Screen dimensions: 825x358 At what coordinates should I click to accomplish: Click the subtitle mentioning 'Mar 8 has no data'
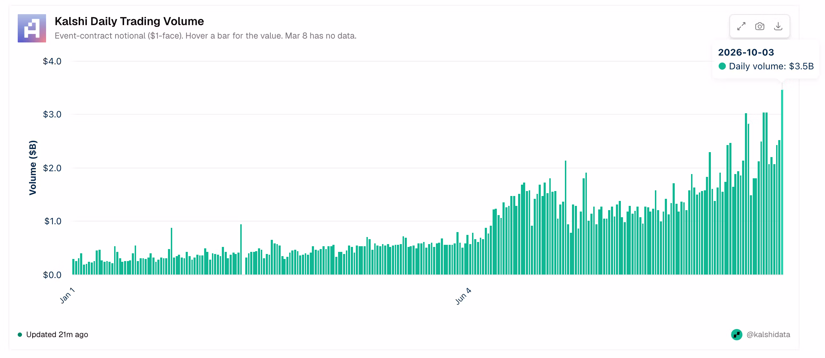click(x=206, y=36)
